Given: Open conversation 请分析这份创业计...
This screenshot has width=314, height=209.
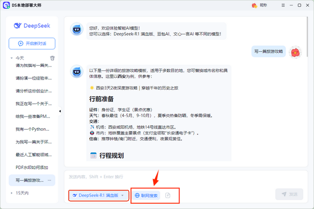Looking at the screenshot, I should [34, 91].
